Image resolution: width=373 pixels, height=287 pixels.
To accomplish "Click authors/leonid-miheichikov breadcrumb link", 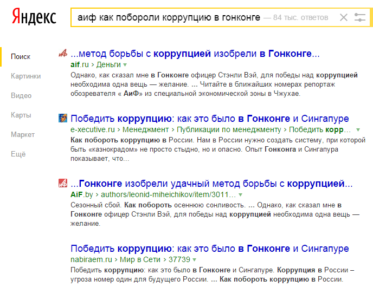I will click(168, 194).
